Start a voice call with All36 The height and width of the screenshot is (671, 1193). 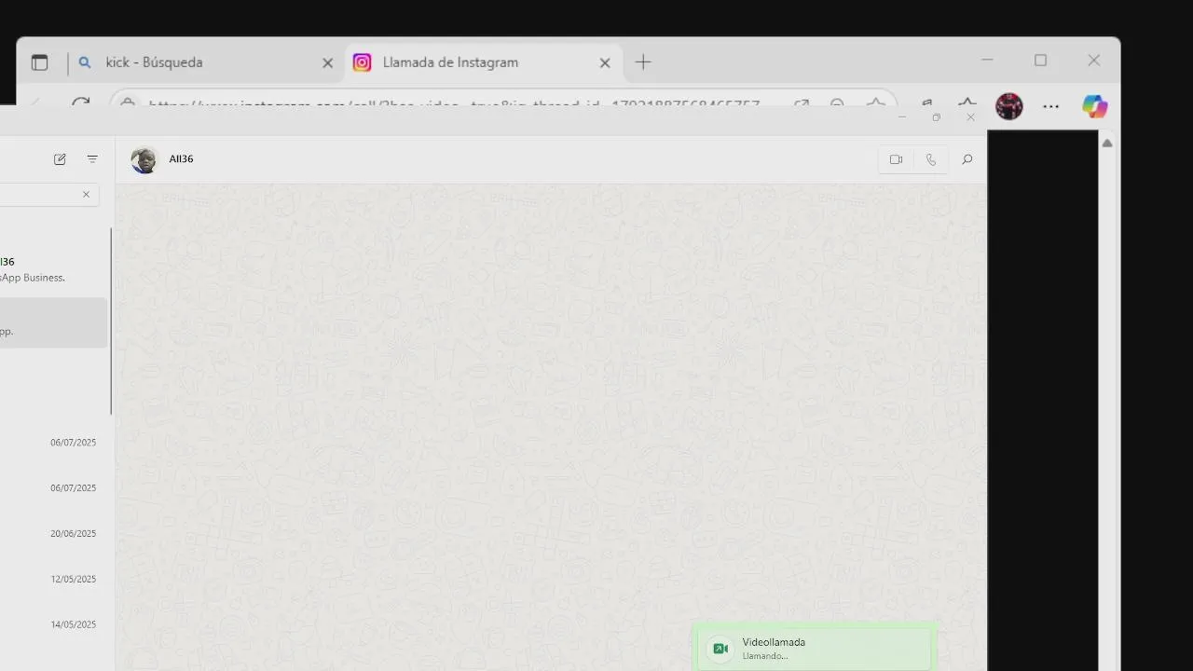[930, 159]
